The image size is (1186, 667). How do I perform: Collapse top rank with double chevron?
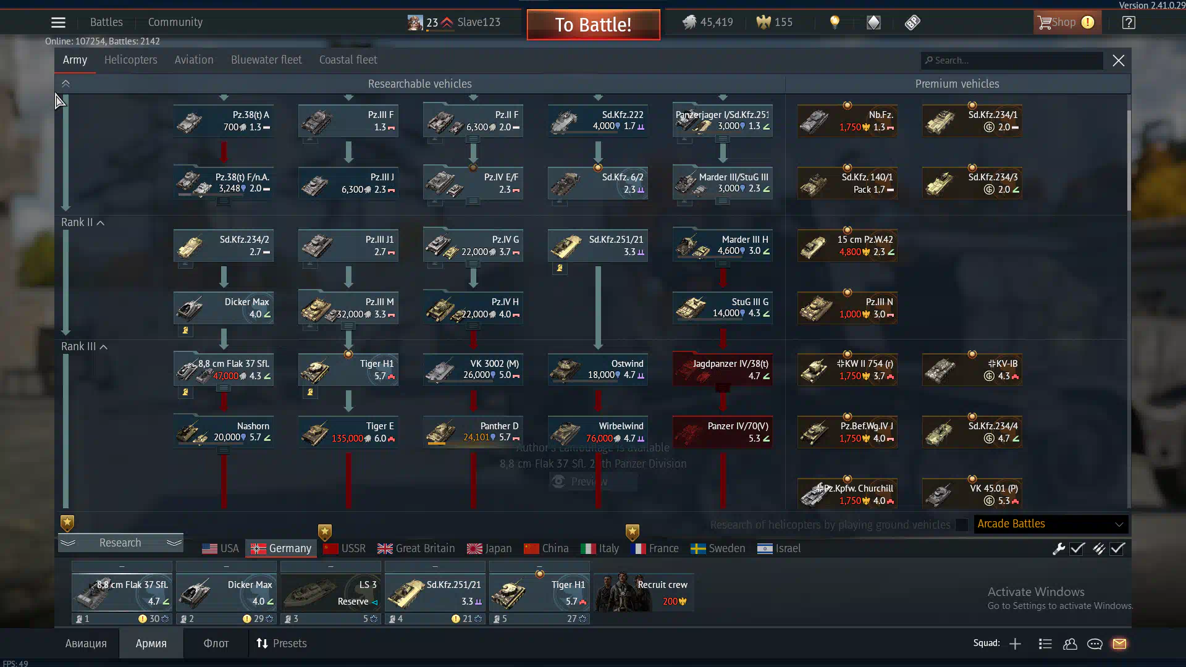pyautogui.click(x=65, y=83)
